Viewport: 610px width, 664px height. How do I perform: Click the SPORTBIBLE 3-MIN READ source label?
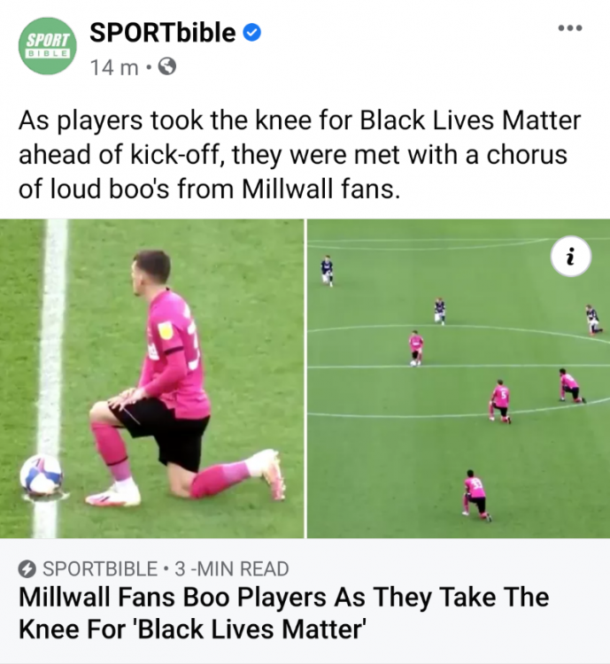click(153, 568)
